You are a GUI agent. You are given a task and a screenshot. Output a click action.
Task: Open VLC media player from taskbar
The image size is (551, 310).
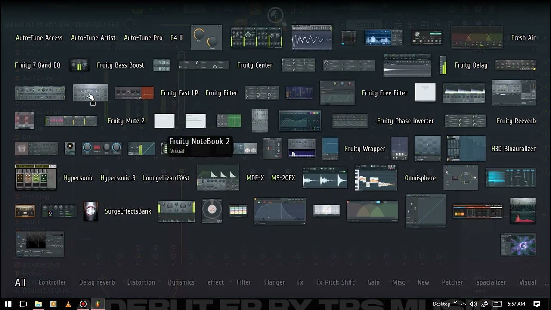click(68, 304)
